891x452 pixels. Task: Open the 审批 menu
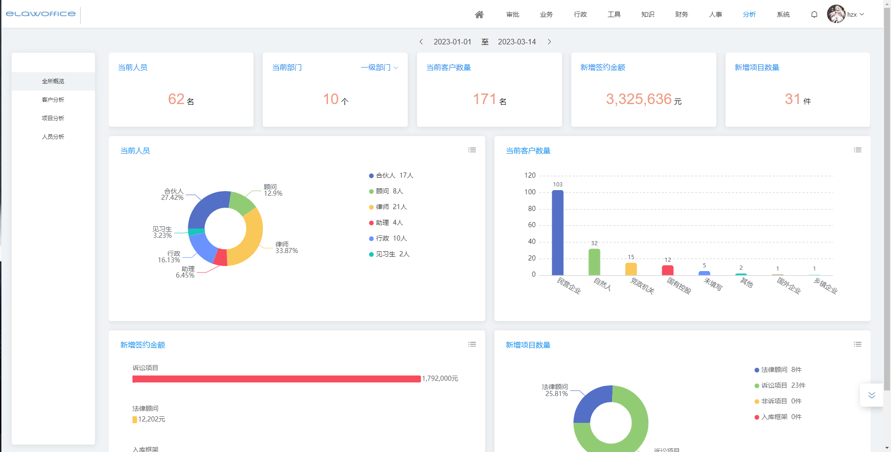(x=512, y=14)
